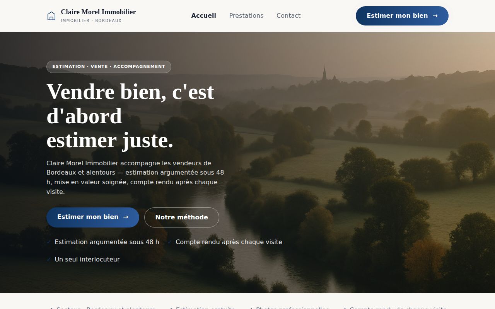Screen dimensions: 495x309
Task: Click the header Estimer mon bien button
Action: click(402, 16)
